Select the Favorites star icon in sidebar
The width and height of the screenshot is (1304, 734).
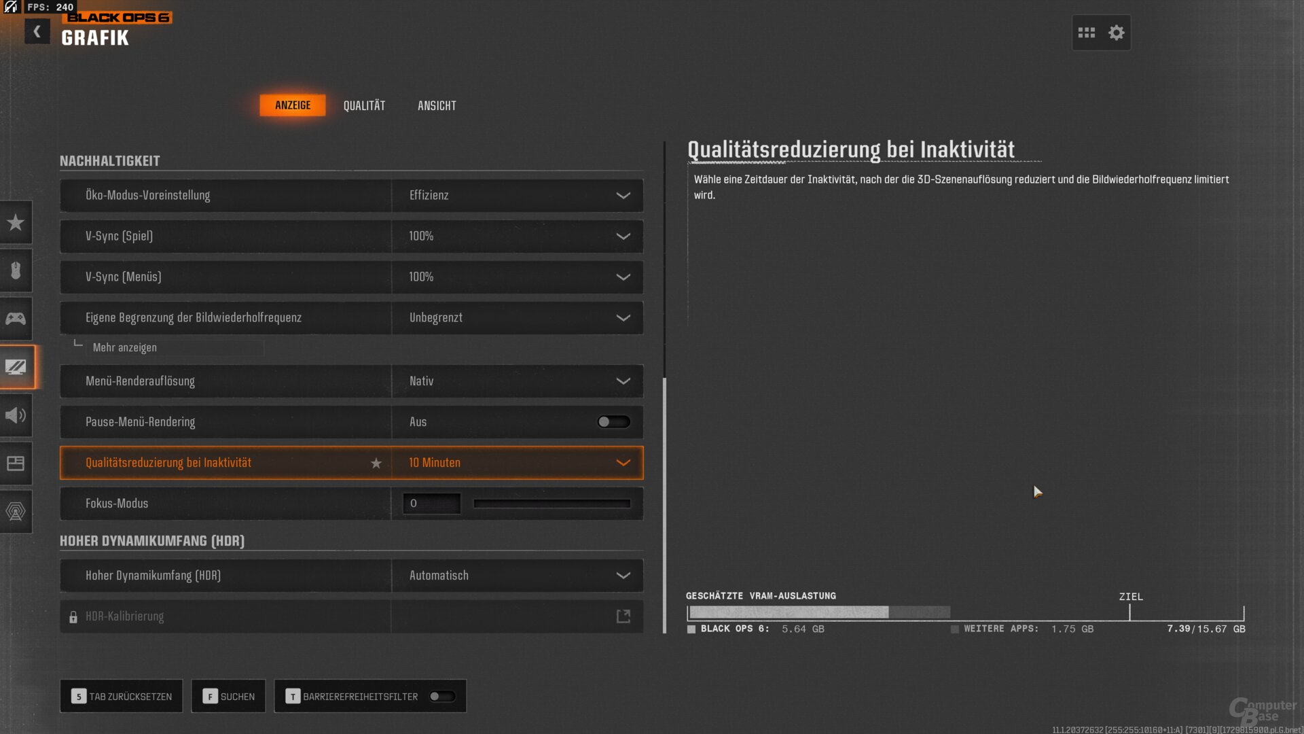pos(16,222)
